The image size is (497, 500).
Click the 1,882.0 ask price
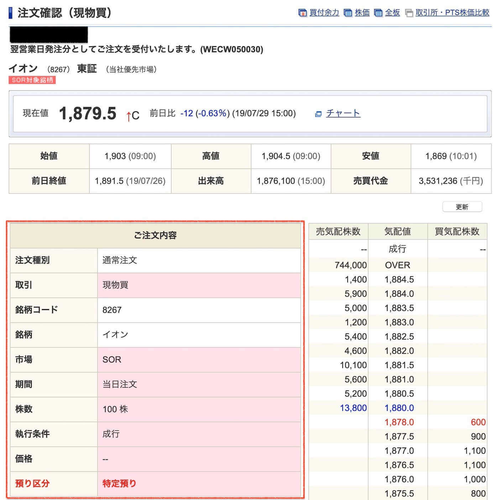pos(399,351)
